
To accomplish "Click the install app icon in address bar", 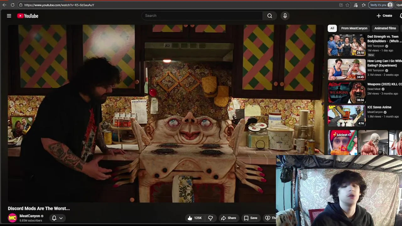I will pyautogui.click(x=341, y=5).
